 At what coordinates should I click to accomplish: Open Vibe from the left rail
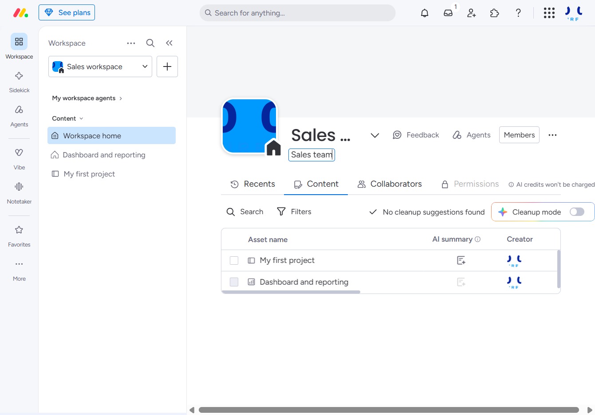(19, 158)
